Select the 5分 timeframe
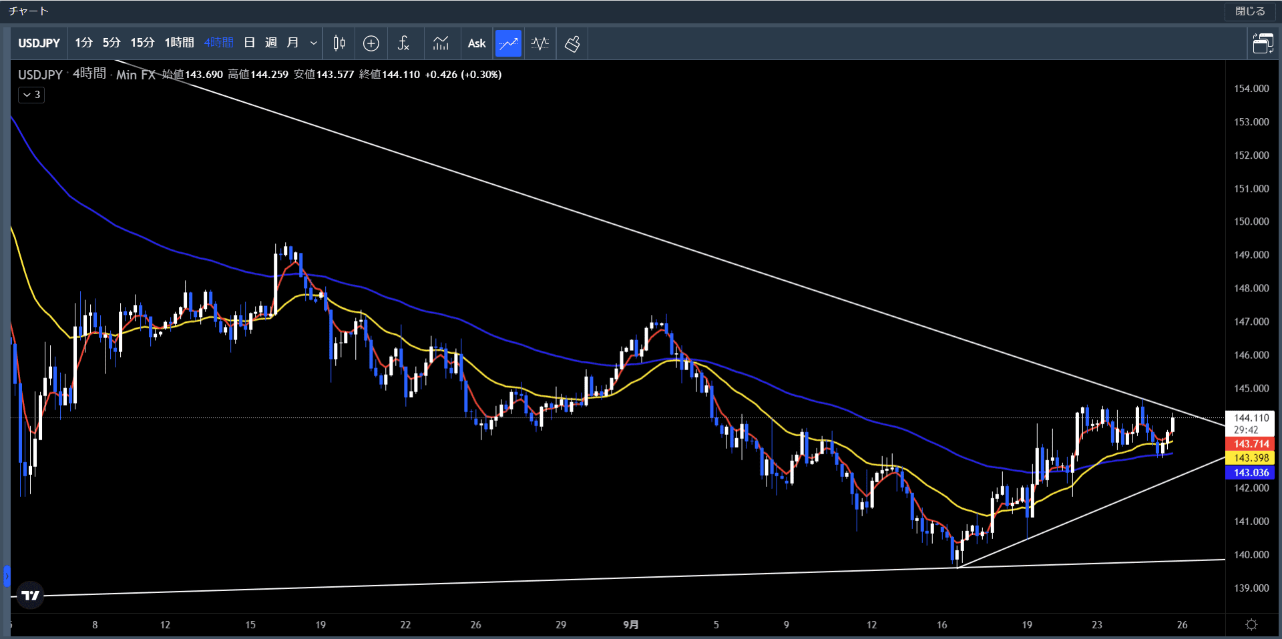Image resolution: width=1282 pixels, height=639 pixels. 112,43
